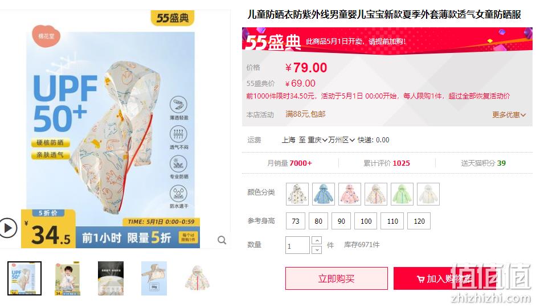Expand 更多优惠 discounts dropdown
This screenshot has height=308, width=536.
[x=509, y=115]
